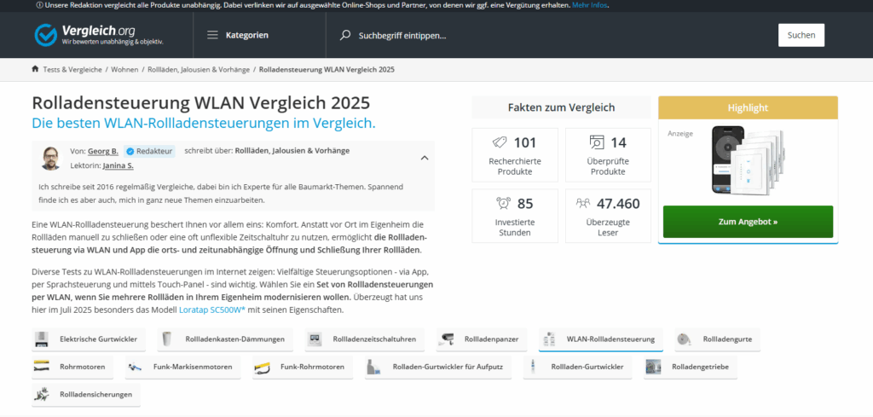Click the author Georg B. photo
The image size is (873, 417).
(50, 158)
